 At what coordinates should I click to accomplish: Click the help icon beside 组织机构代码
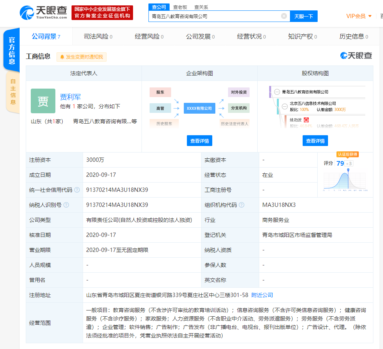click(241, 205)
